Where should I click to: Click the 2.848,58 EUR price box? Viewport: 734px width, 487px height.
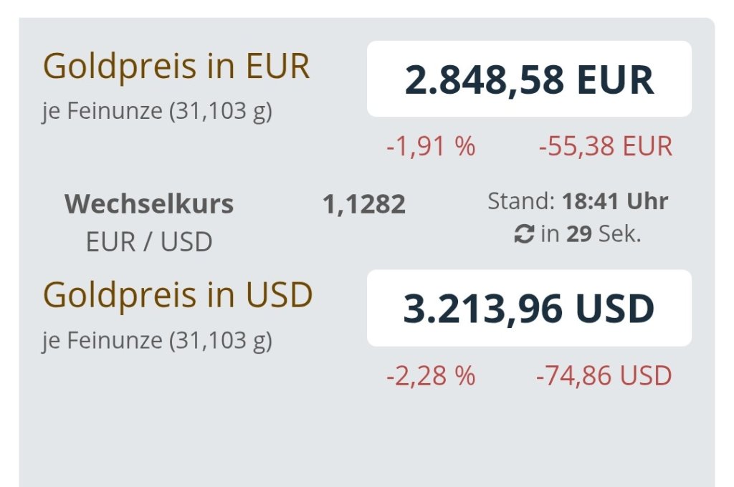click(529, 79)
